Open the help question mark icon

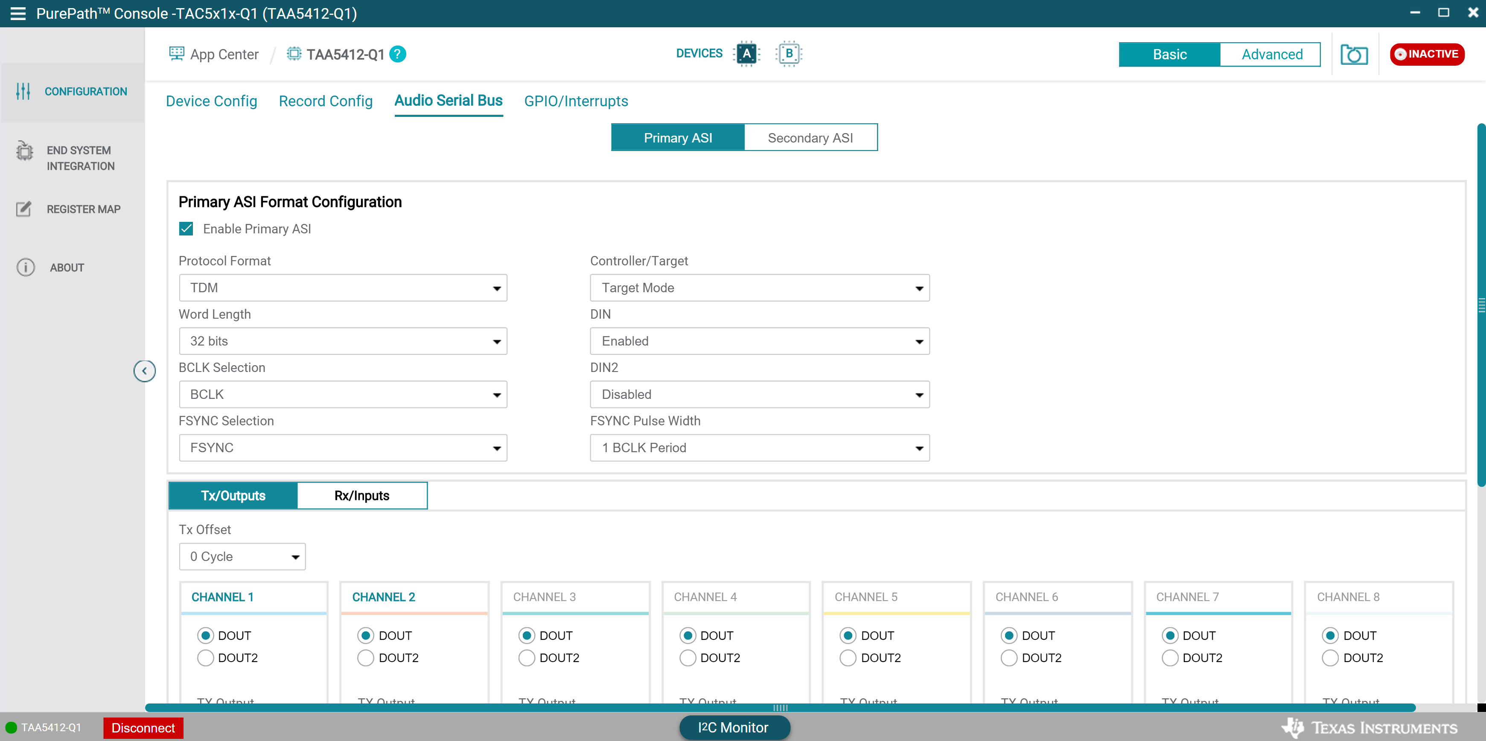point(397,54)
